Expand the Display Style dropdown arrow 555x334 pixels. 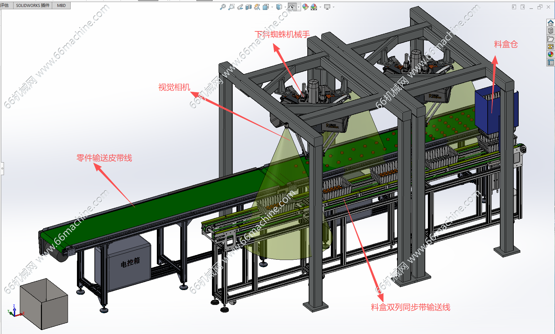coord(285,7)
